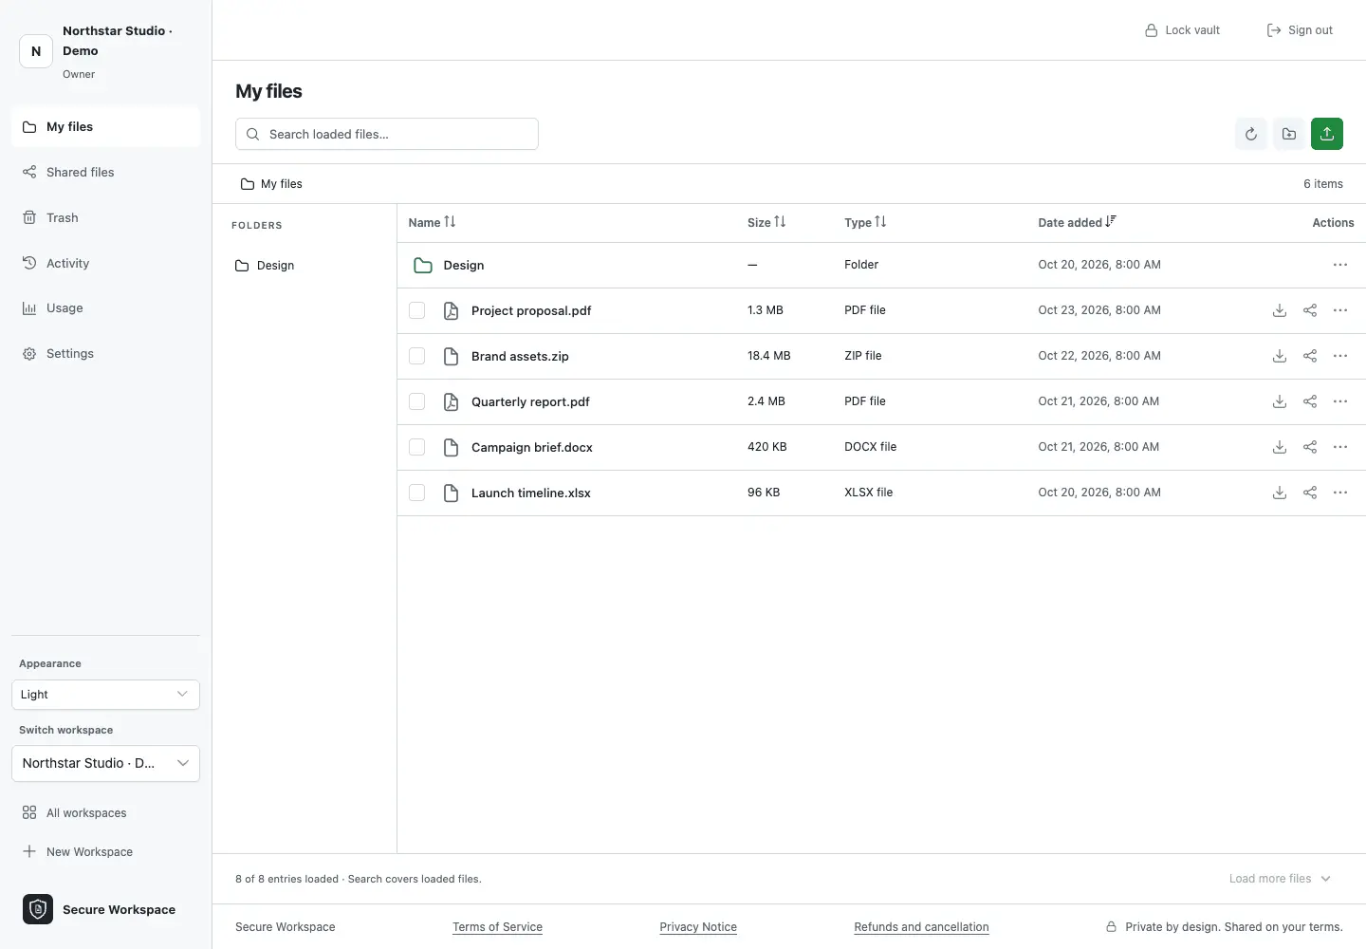Select the Project proposal.pdf checkbox

416,310
